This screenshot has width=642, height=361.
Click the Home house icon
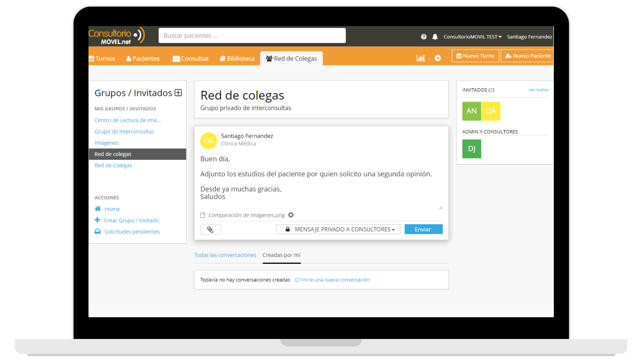pyautogui.click(x=98, y=209)
